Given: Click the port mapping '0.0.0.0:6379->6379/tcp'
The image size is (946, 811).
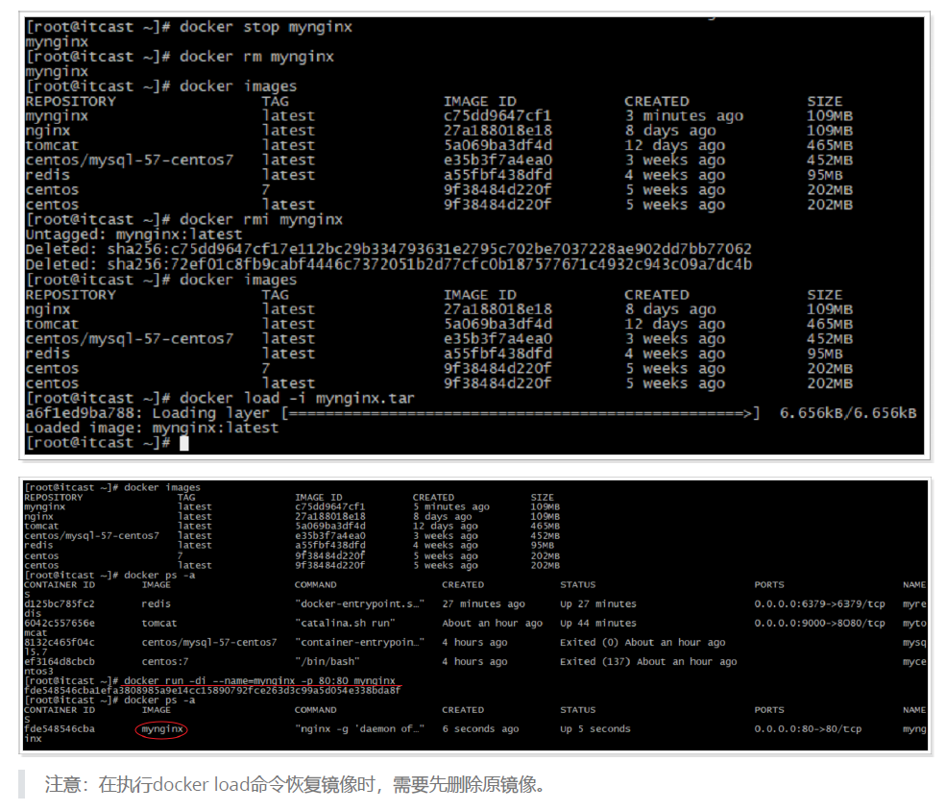Looking at the screenshot, I should (819, 604).
